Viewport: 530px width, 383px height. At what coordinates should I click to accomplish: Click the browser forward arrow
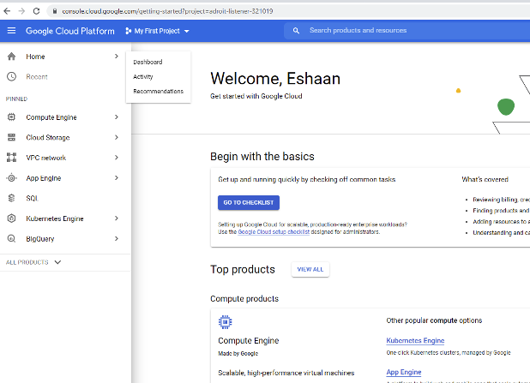coord(21,11)
